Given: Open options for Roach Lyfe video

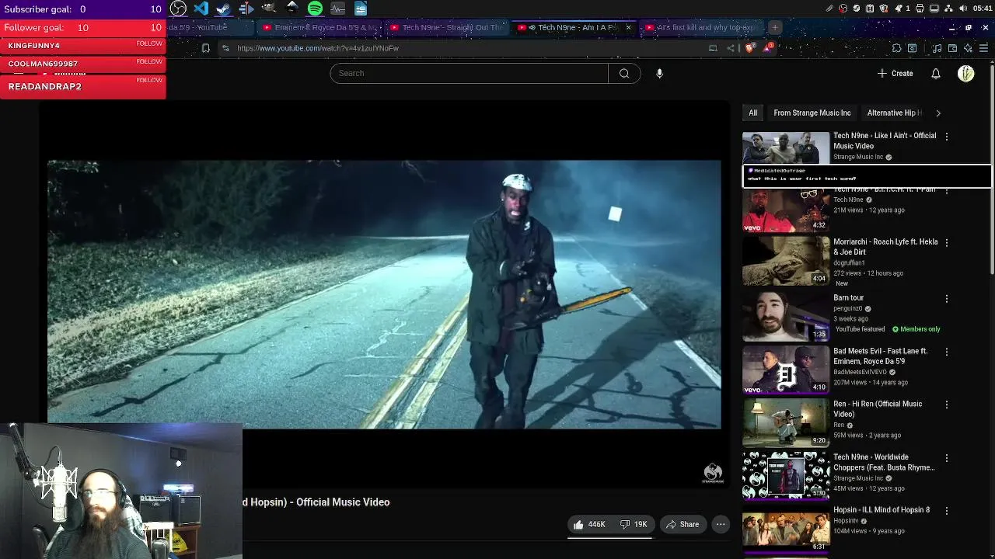Looking at the screenshot, I should pos(946,242).
